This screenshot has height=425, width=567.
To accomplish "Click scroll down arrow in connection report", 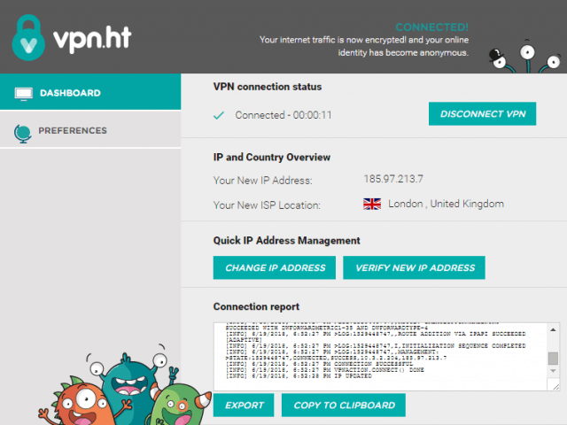I will (553, 371).
